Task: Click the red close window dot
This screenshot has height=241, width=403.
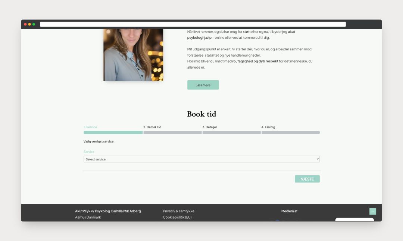Action: [x=25, y=24]
